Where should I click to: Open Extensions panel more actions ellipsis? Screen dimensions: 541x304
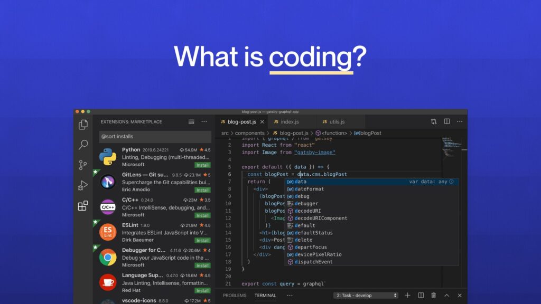204,122
